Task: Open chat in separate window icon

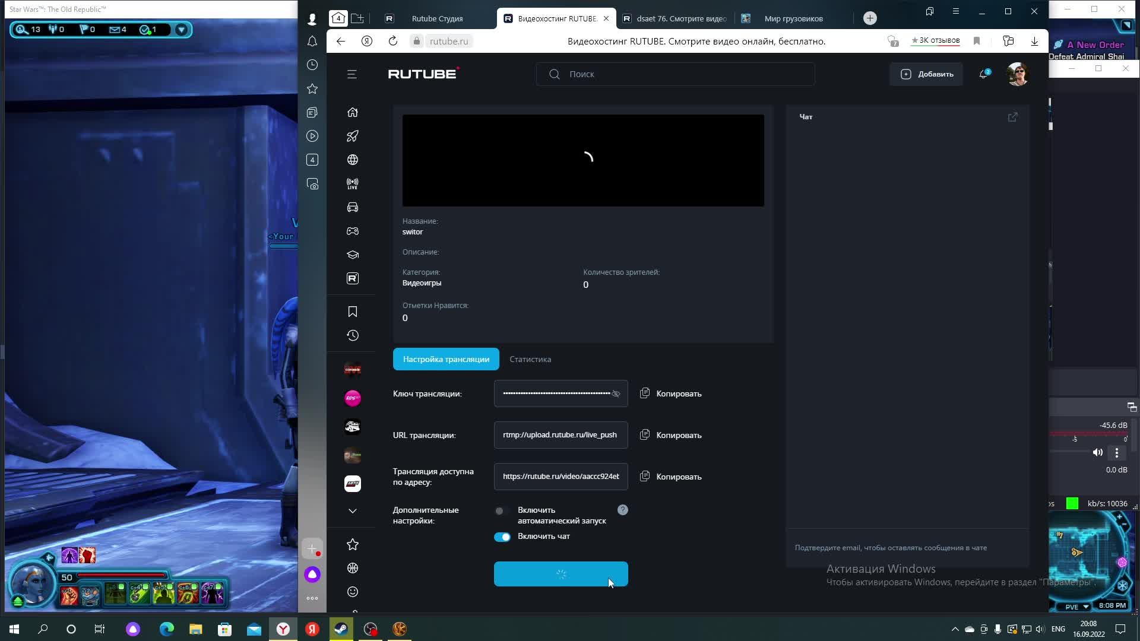Action: pos(1012,117)
